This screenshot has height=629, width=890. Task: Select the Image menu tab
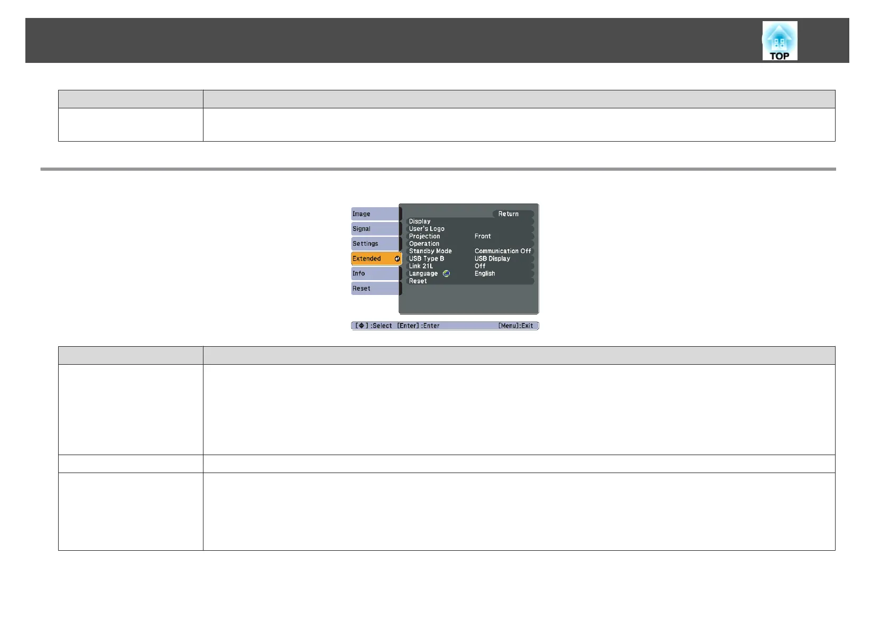[376, 214]
